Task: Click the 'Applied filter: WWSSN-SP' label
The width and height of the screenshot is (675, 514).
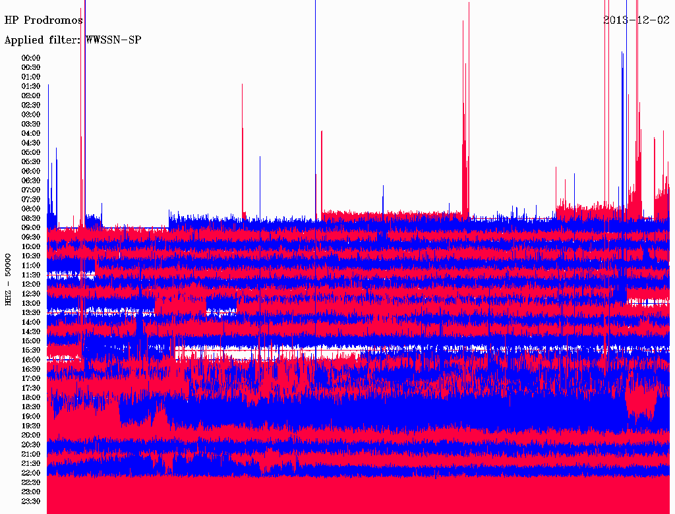Action: (73, 40)
